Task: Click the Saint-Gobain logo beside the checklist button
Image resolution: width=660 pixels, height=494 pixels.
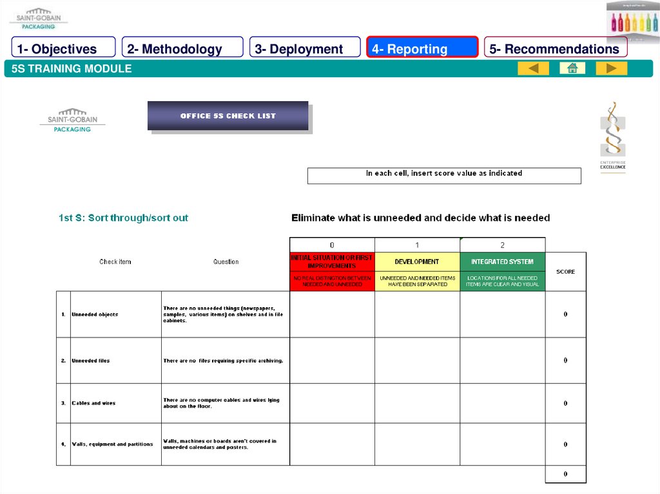Action: [x=72, y=120]
